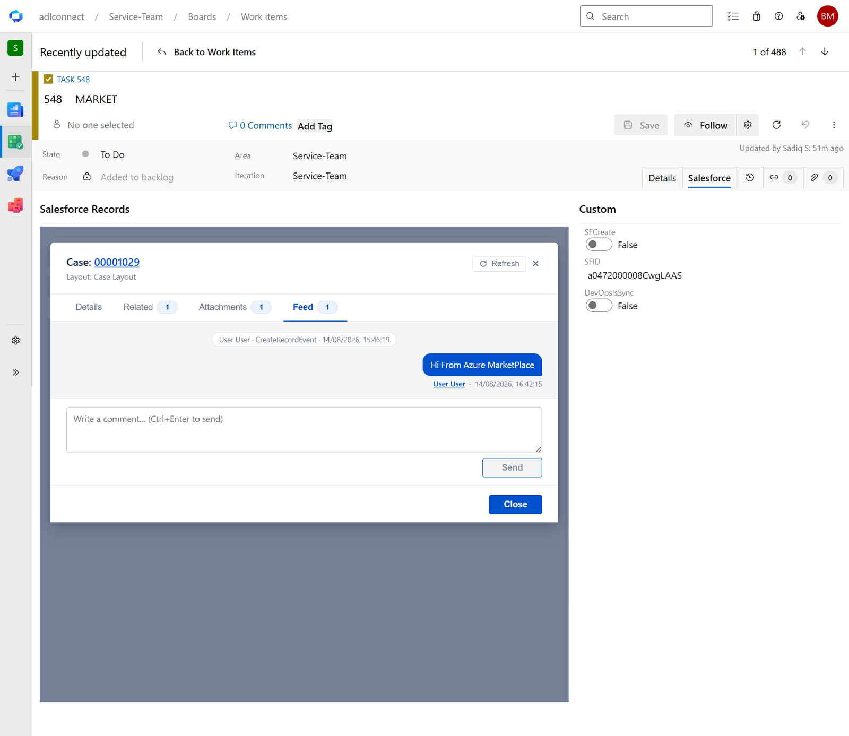
Task: Open the adlconnect breadcrumb
Action: click(x=62, y=16)
